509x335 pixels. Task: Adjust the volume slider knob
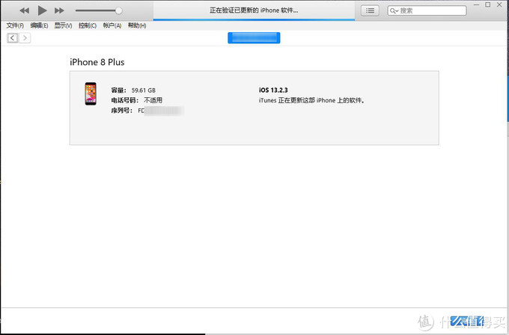pos(119,10)
